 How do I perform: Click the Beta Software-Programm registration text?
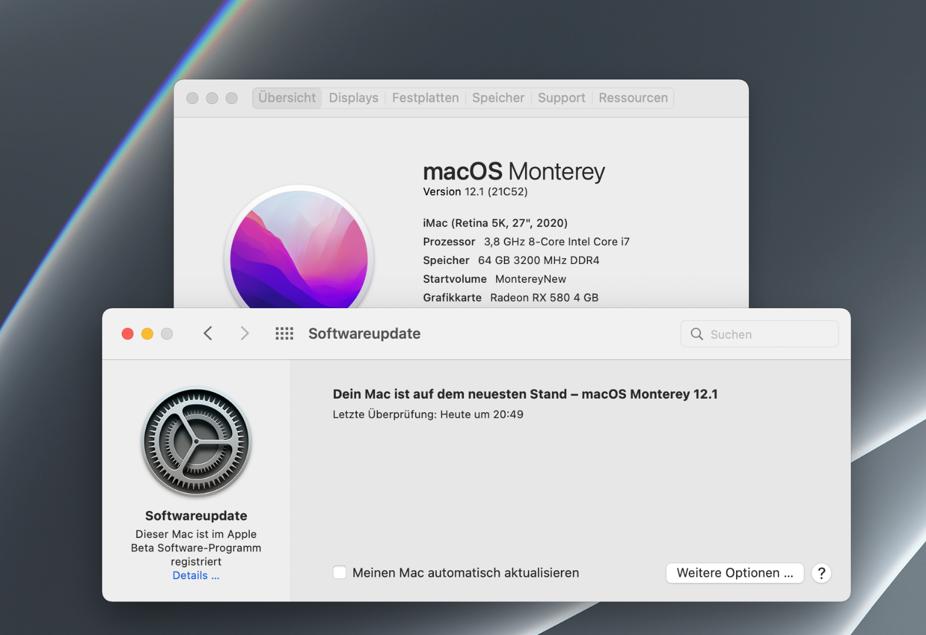coord(196,548)
